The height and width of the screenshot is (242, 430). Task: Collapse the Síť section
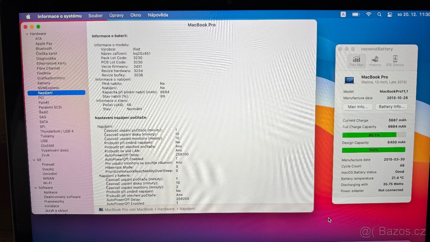pyautogui.click(x=34, y=160)
